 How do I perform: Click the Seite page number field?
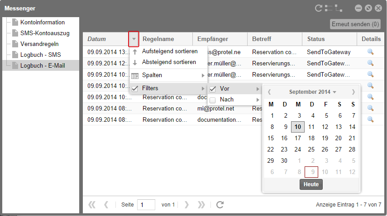(x=146, y=205)
